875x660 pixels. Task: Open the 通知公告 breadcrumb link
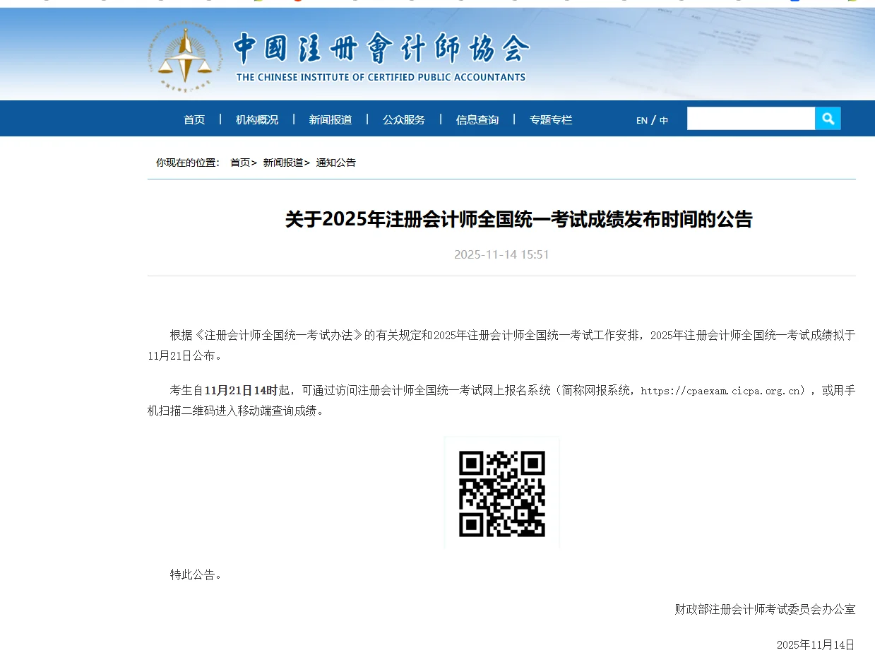pos(336,162)
